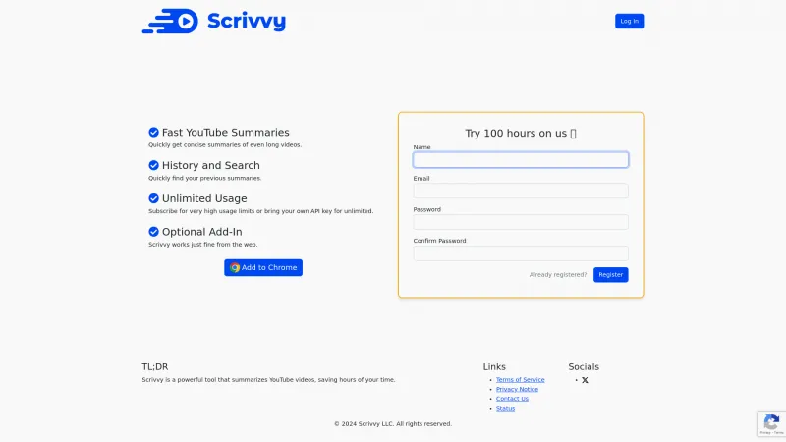Click the Optional Add-In heading
The width and height of the screenshot is (786, 442).
point(202,232)
